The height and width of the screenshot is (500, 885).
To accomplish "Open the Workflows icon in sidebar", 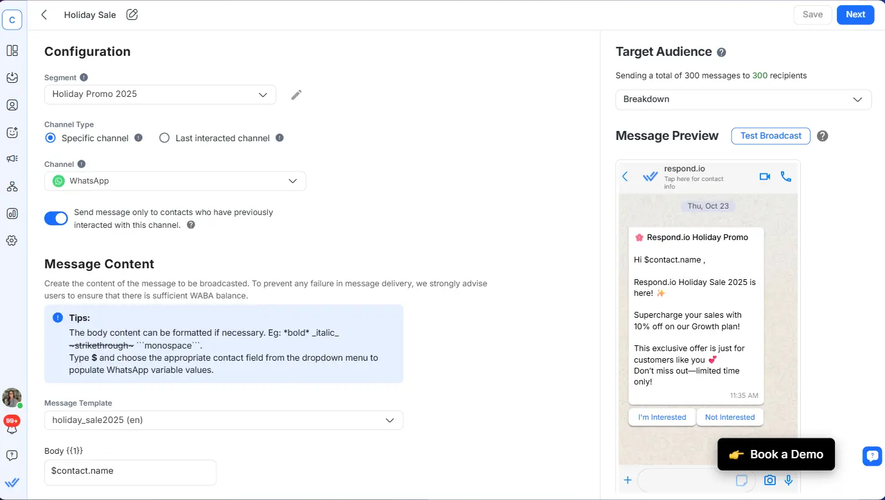I will [x=12, y=186].
